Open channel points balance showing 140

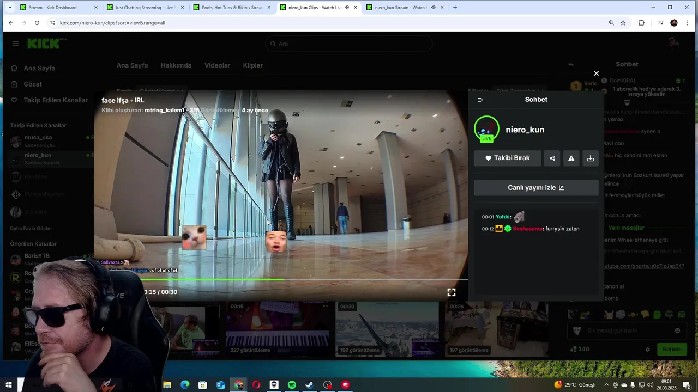click(x=579, y=350)
